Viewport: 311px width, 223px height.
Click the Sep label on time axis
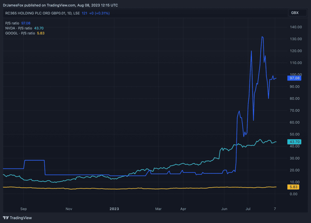[24, 208]
